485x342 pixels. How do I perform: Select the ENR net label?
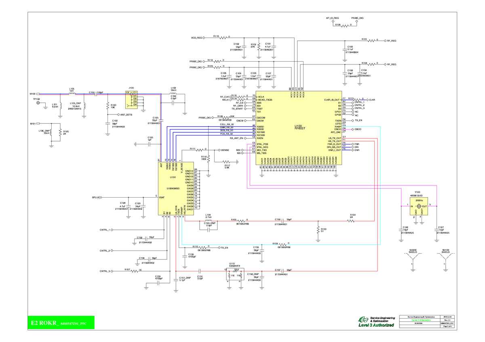pyautogui.click(x=356, y=150)
